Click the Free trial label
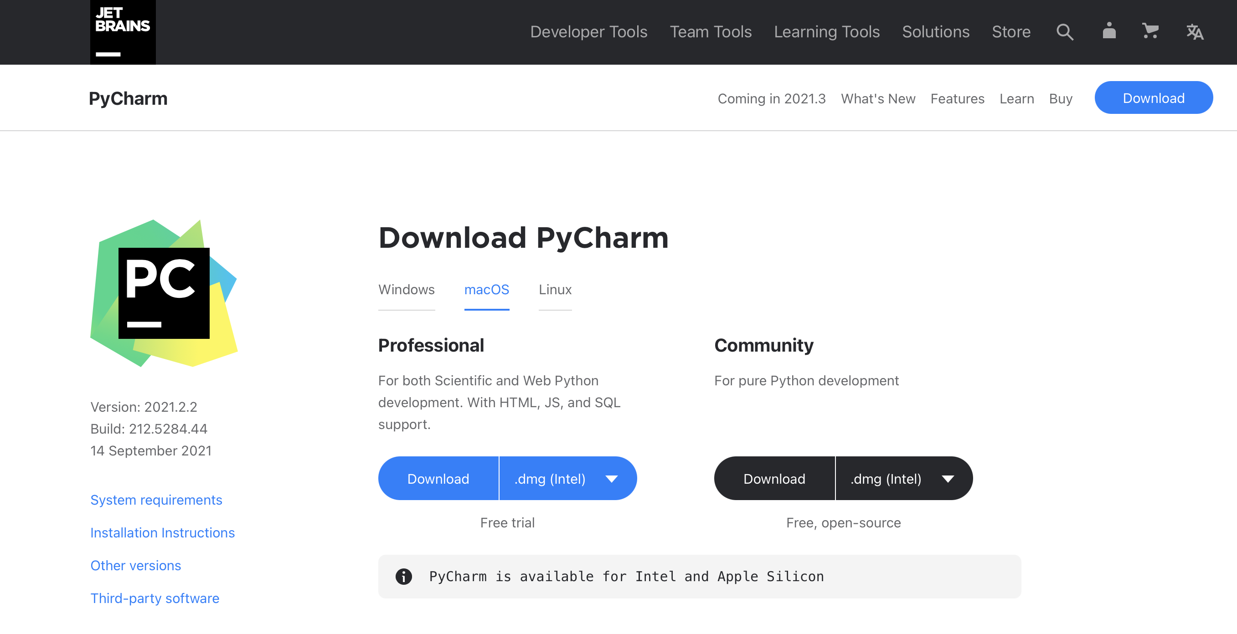This screenshot has height=634, width=1237. pyautogui.click(x=507, y=523)
